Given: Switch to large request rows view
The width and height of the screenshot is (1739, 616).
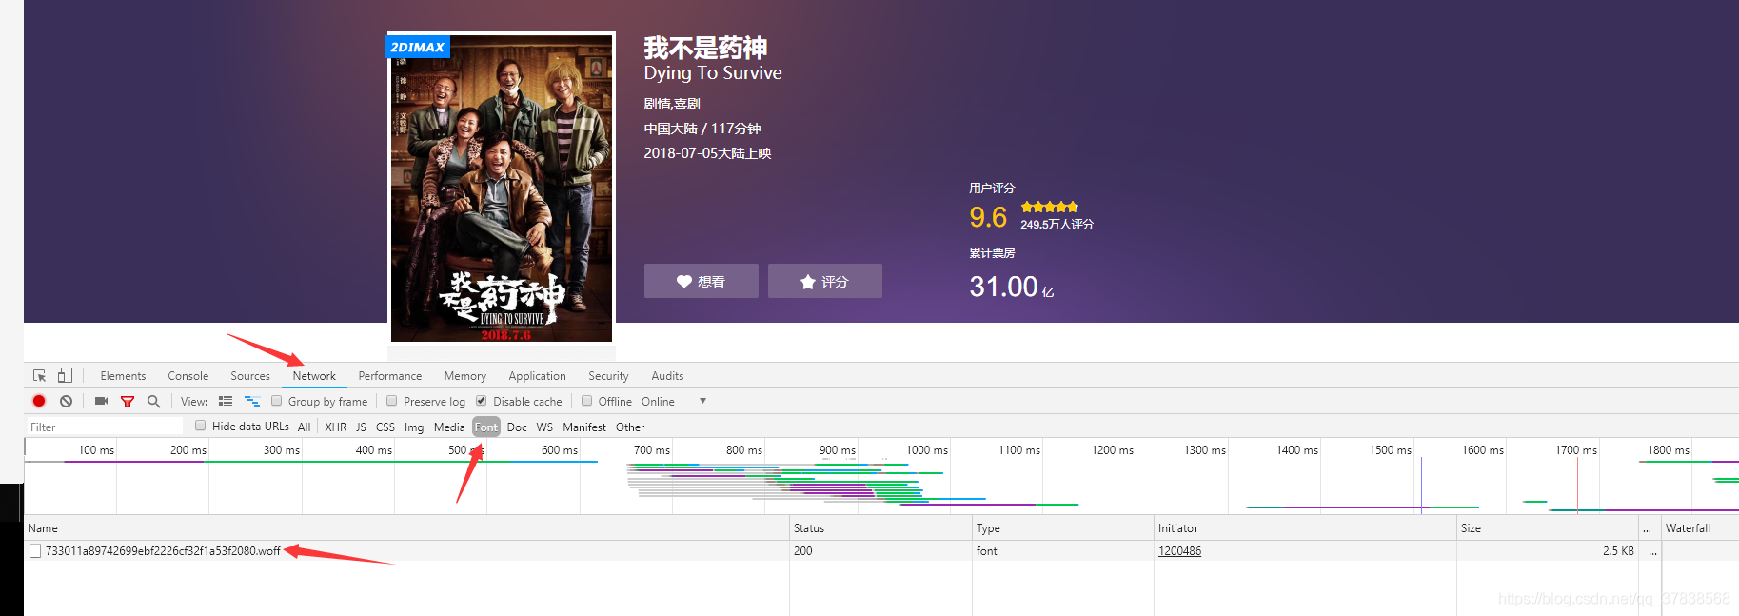Looking at the screenshot, I should point(226,401).
